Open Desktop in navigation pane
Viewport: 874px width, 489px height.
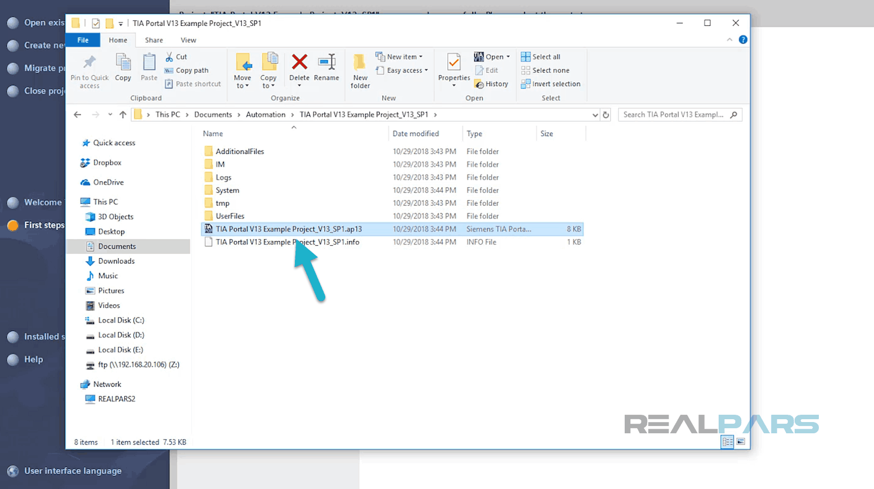point(111,231)
